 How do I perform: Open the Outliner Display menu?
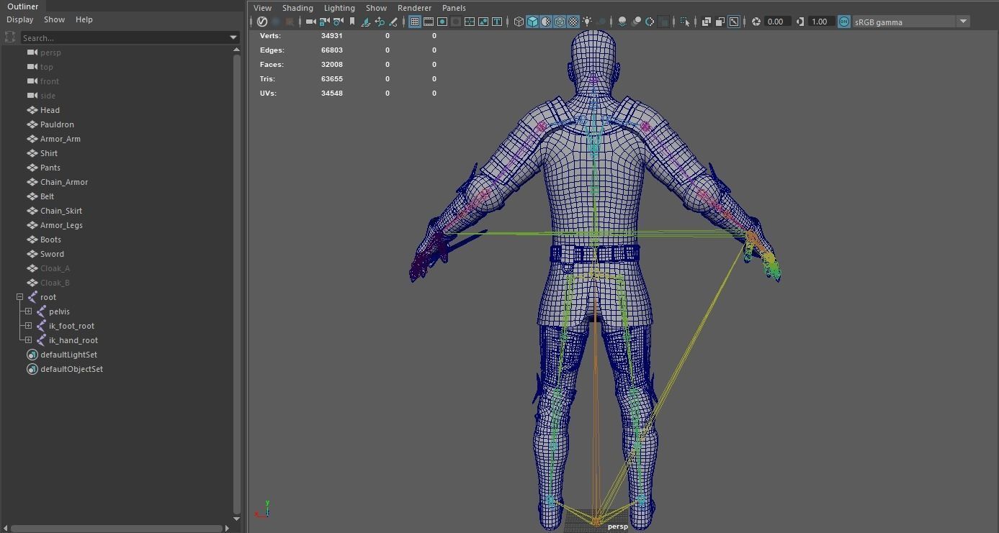point(19,19)
